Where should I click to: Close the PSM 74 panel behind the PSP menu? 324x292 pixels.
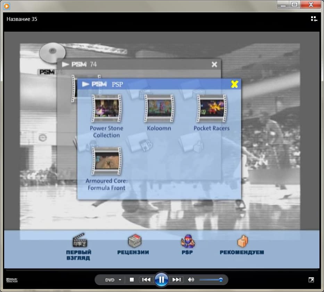214,65
